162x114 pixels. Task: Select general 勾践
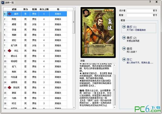pos(14,98)
